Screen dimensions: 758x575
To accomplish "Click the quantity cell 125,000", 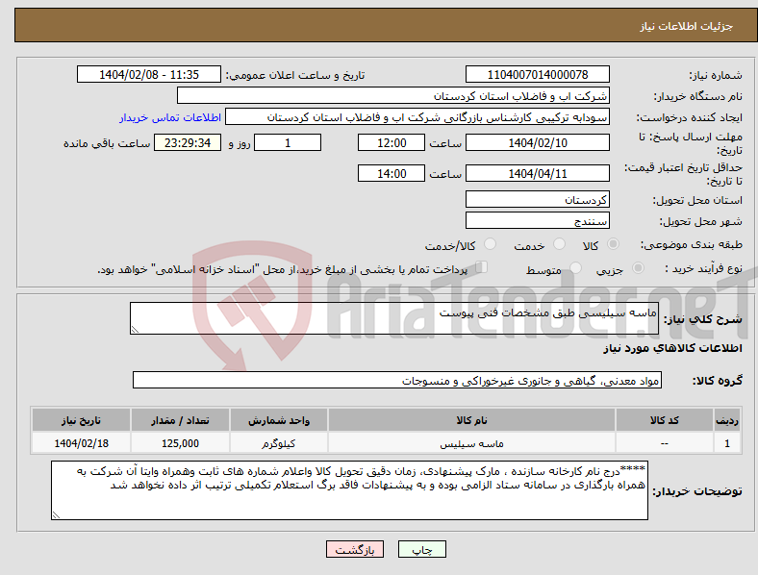I will click(x=180, y=443).
